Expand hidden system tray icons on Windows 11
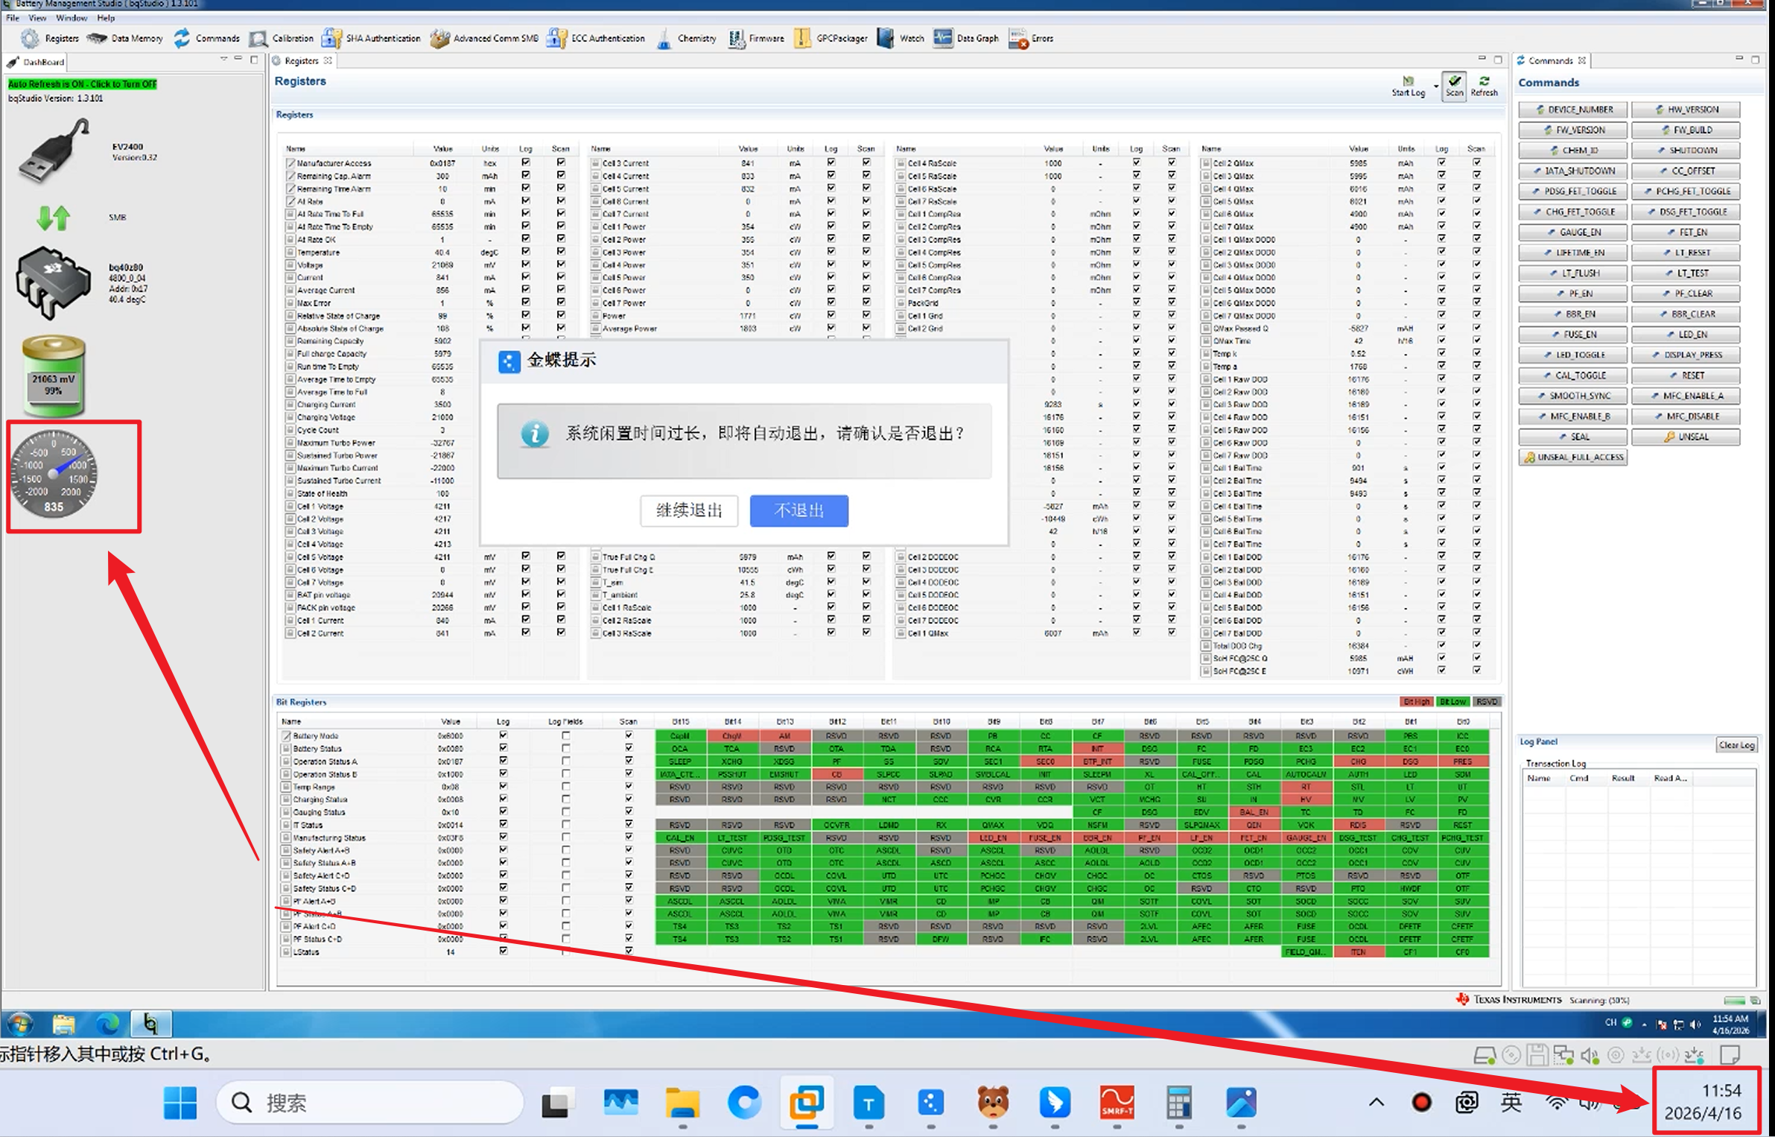The width and height of the screenshot is (1775, 1137). tap(1377, 1102)
